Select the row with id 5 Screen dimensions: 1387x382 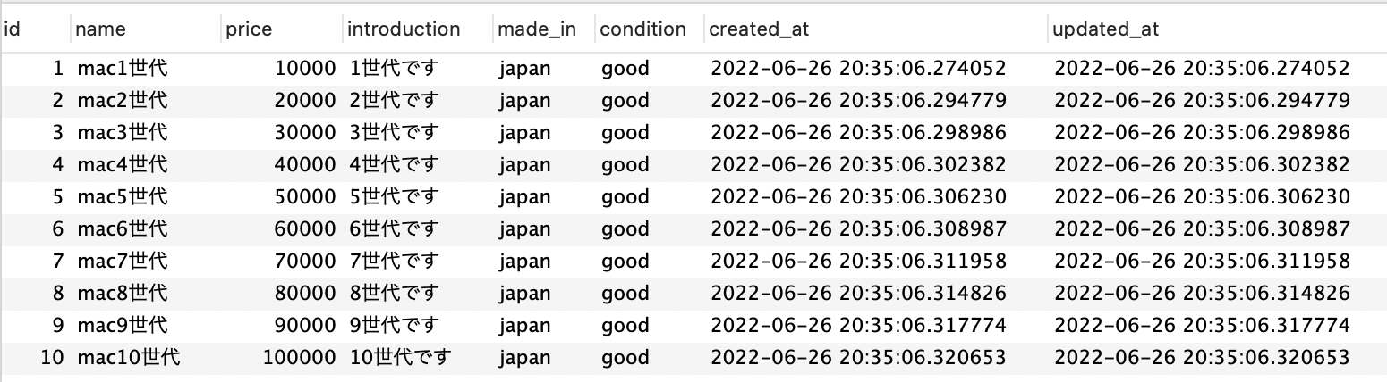click(693, 196)
